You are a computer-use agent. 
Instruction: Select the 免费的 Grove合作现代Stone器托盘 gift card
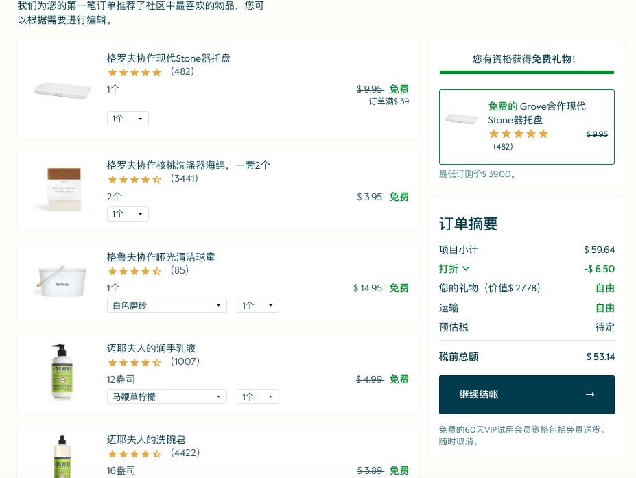tap(526, 126)
